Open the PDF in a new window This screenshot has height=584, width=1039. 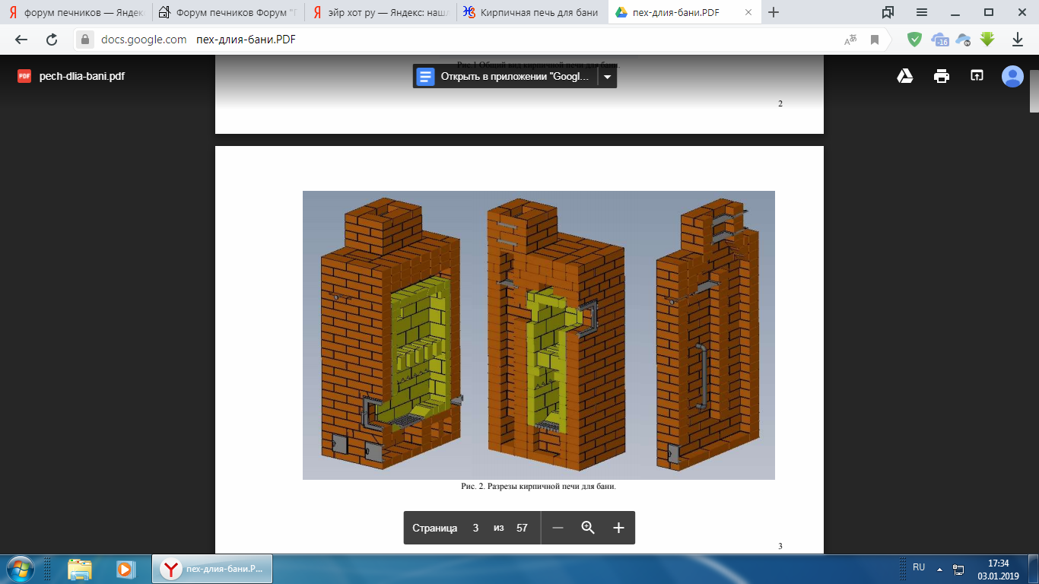point(977,76)
